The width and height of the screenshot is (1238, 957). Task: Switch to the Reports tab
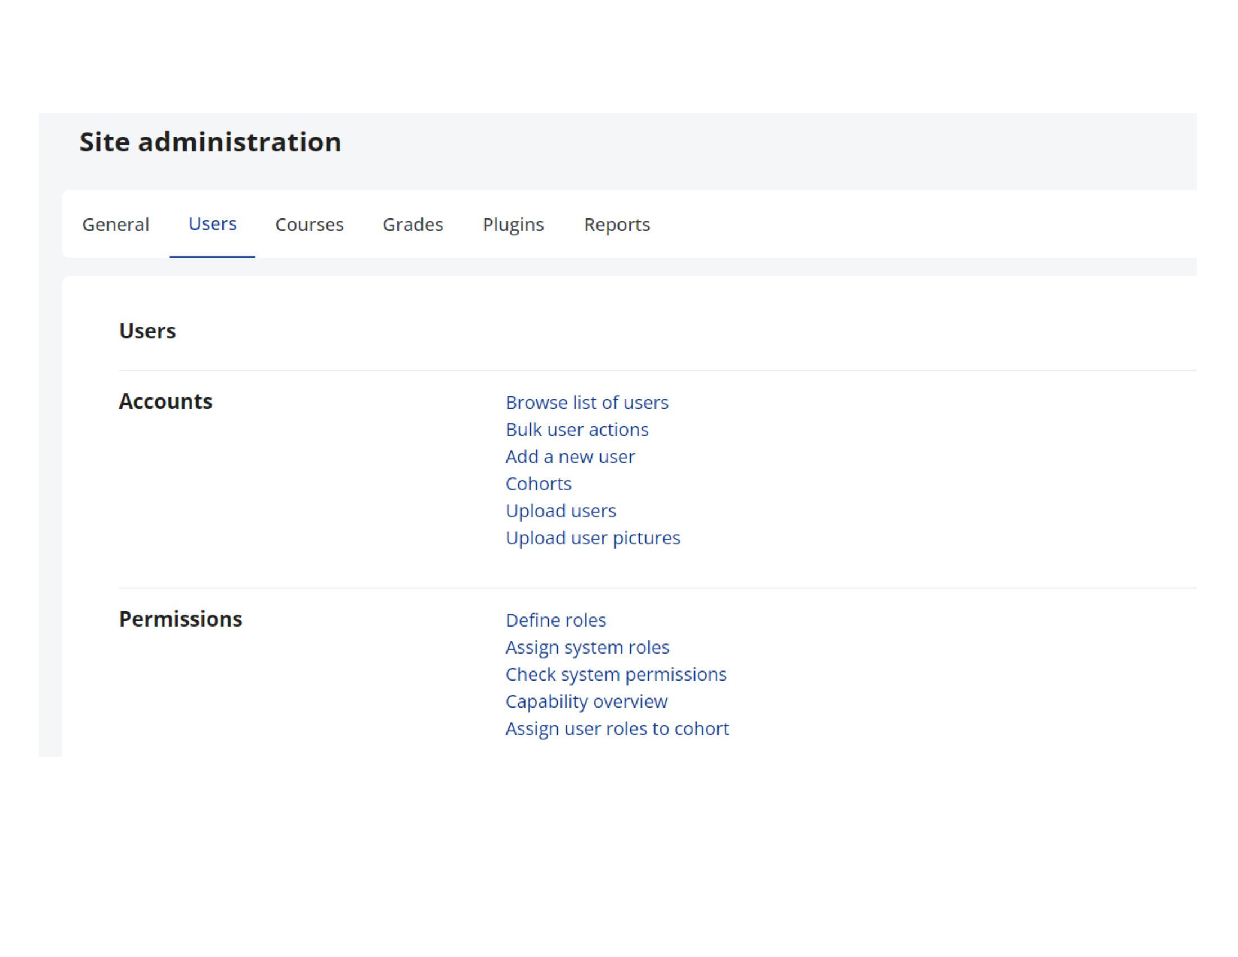pos(617,225)
